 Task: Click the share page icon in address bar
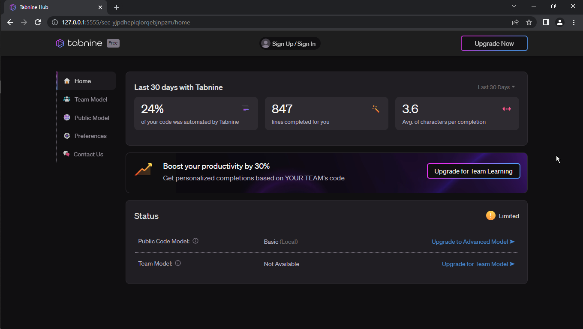[515, 22]
